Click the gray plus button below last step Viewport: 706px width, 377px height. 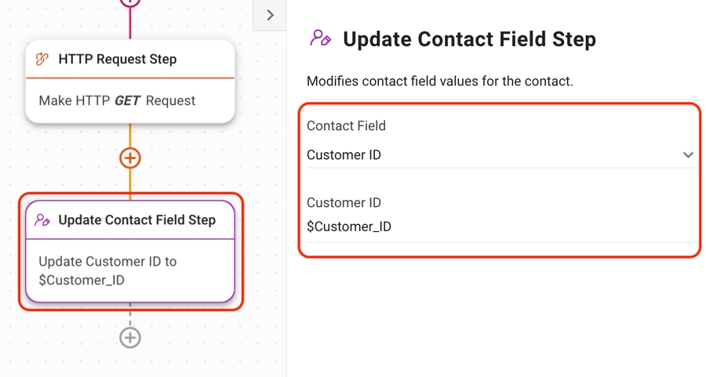[x=130, y=338]
